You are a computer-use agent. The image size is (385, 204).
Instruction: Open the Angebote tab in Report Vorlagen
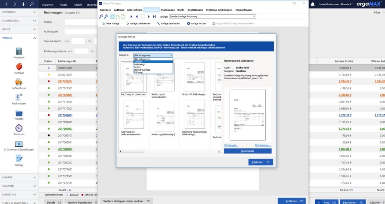(x=105, y=10)
